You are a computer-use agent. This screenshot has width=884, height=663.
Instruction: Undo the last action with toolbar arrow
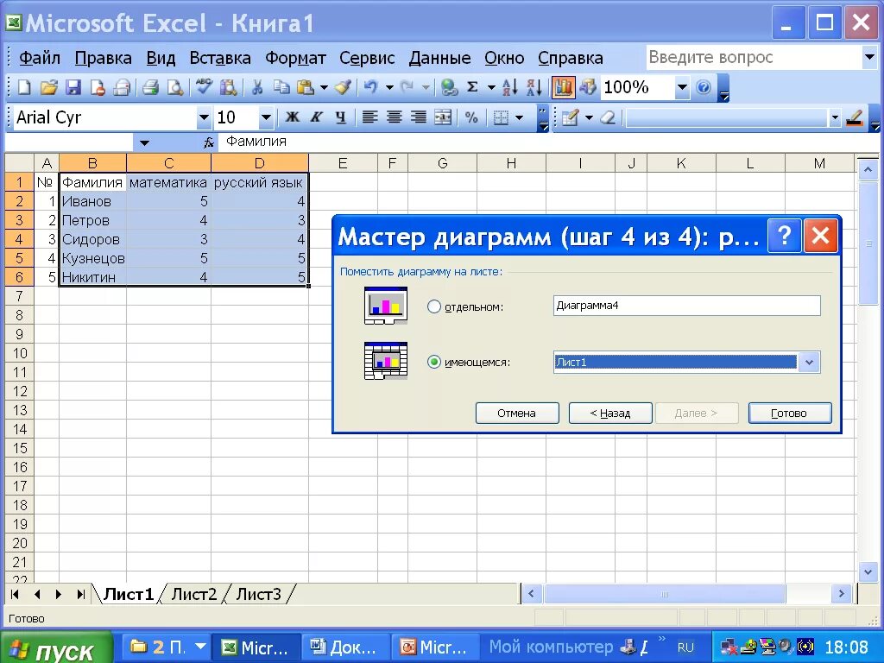pos(370,87)
